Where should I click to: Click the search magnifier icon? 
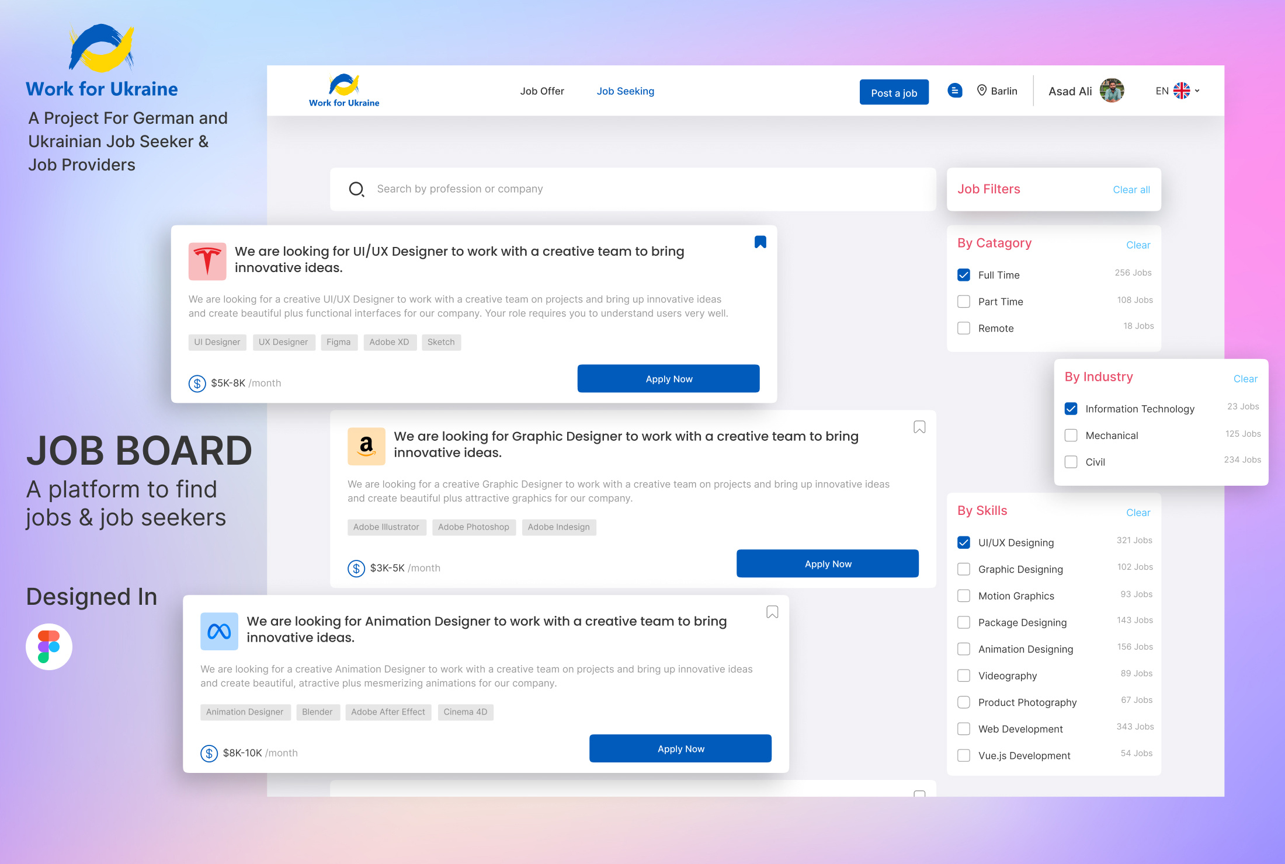tap(356, 189)
